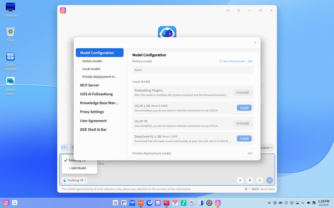Uninstall the Embedding Plugins
This screenshot has height=208, width=334.
click(242, 92)
